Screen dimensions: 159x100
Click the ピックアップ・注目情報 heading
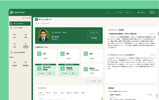click(116, 30)
